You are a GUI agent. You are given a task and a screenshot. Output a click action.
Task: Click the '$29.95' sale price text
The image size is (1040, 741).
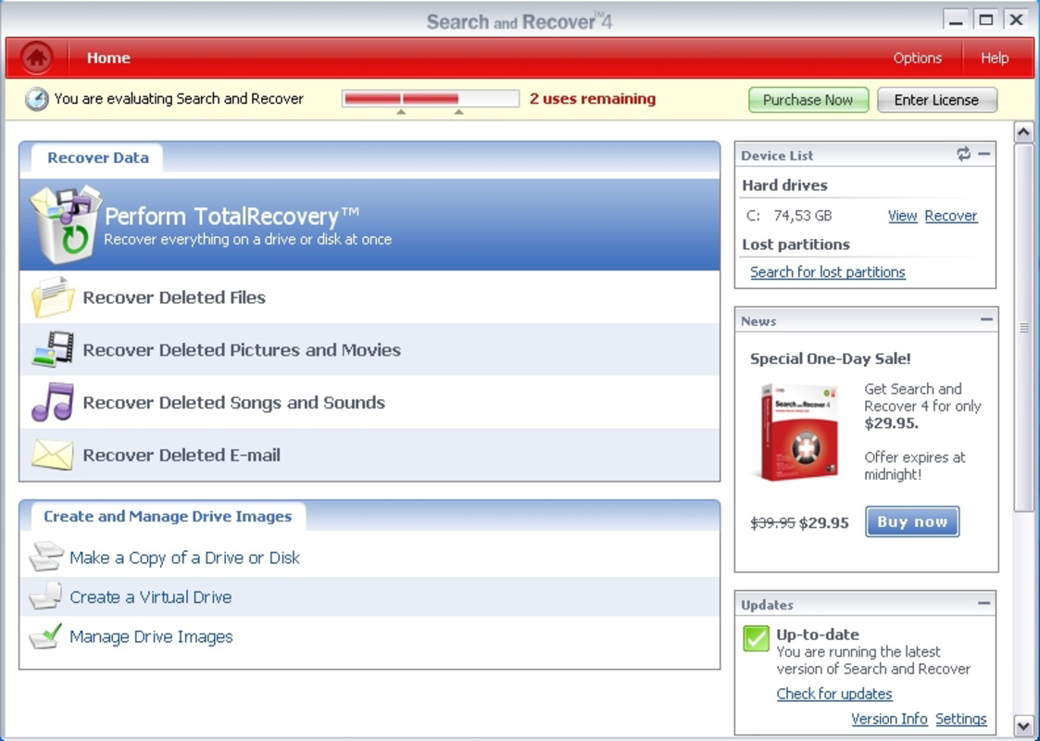[x=824, y=522]
